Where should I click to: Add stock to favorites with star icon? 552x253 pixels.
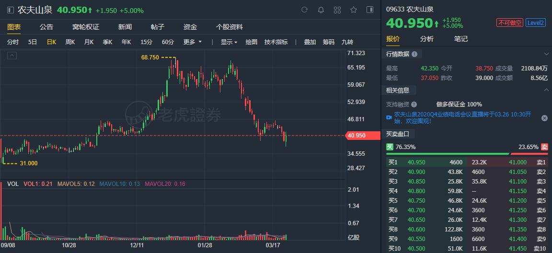point(354,10)
